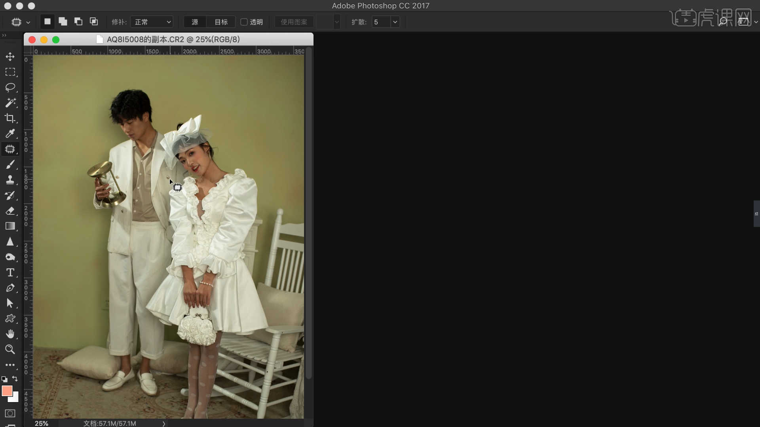The width and height of the screenshot is (760, 427).
Task: Enable the 透明 checkbox
Action: [x=244, y=22]
